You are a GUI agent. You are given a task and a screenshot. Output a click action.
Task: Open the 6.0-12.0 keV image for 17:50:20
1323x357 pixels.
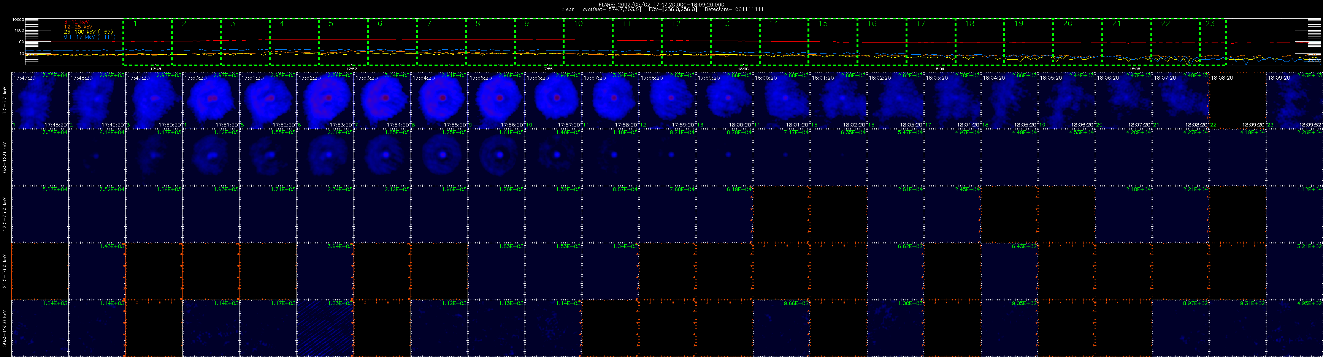211,157
